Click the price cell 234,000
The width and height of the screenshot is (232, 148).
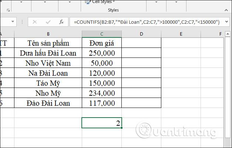(102, 93)
